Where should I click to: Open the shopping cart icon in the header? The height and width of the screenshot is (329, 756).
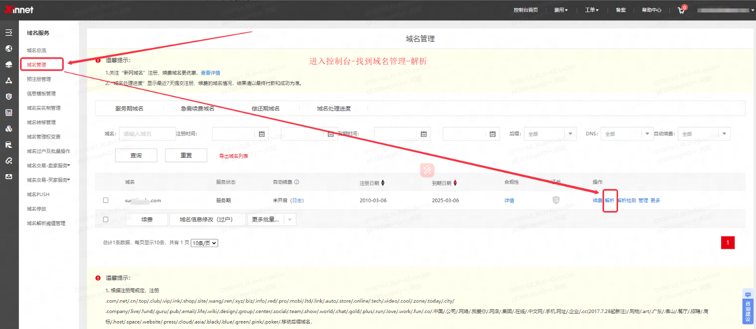(681, 10)
